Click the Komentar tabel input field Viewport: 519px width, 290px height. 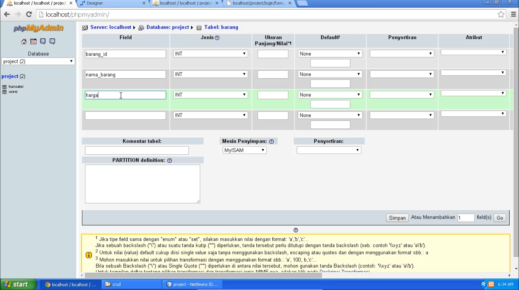click(137, 151)
